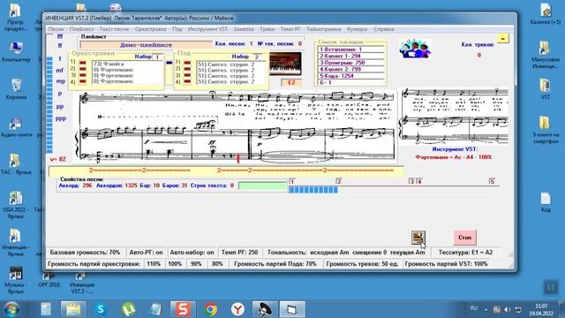Image resolution: width=565 pixels, height=318 pixels.
Task: Click the Оркестровка Набор number field
Action: [x=157, y=57]
